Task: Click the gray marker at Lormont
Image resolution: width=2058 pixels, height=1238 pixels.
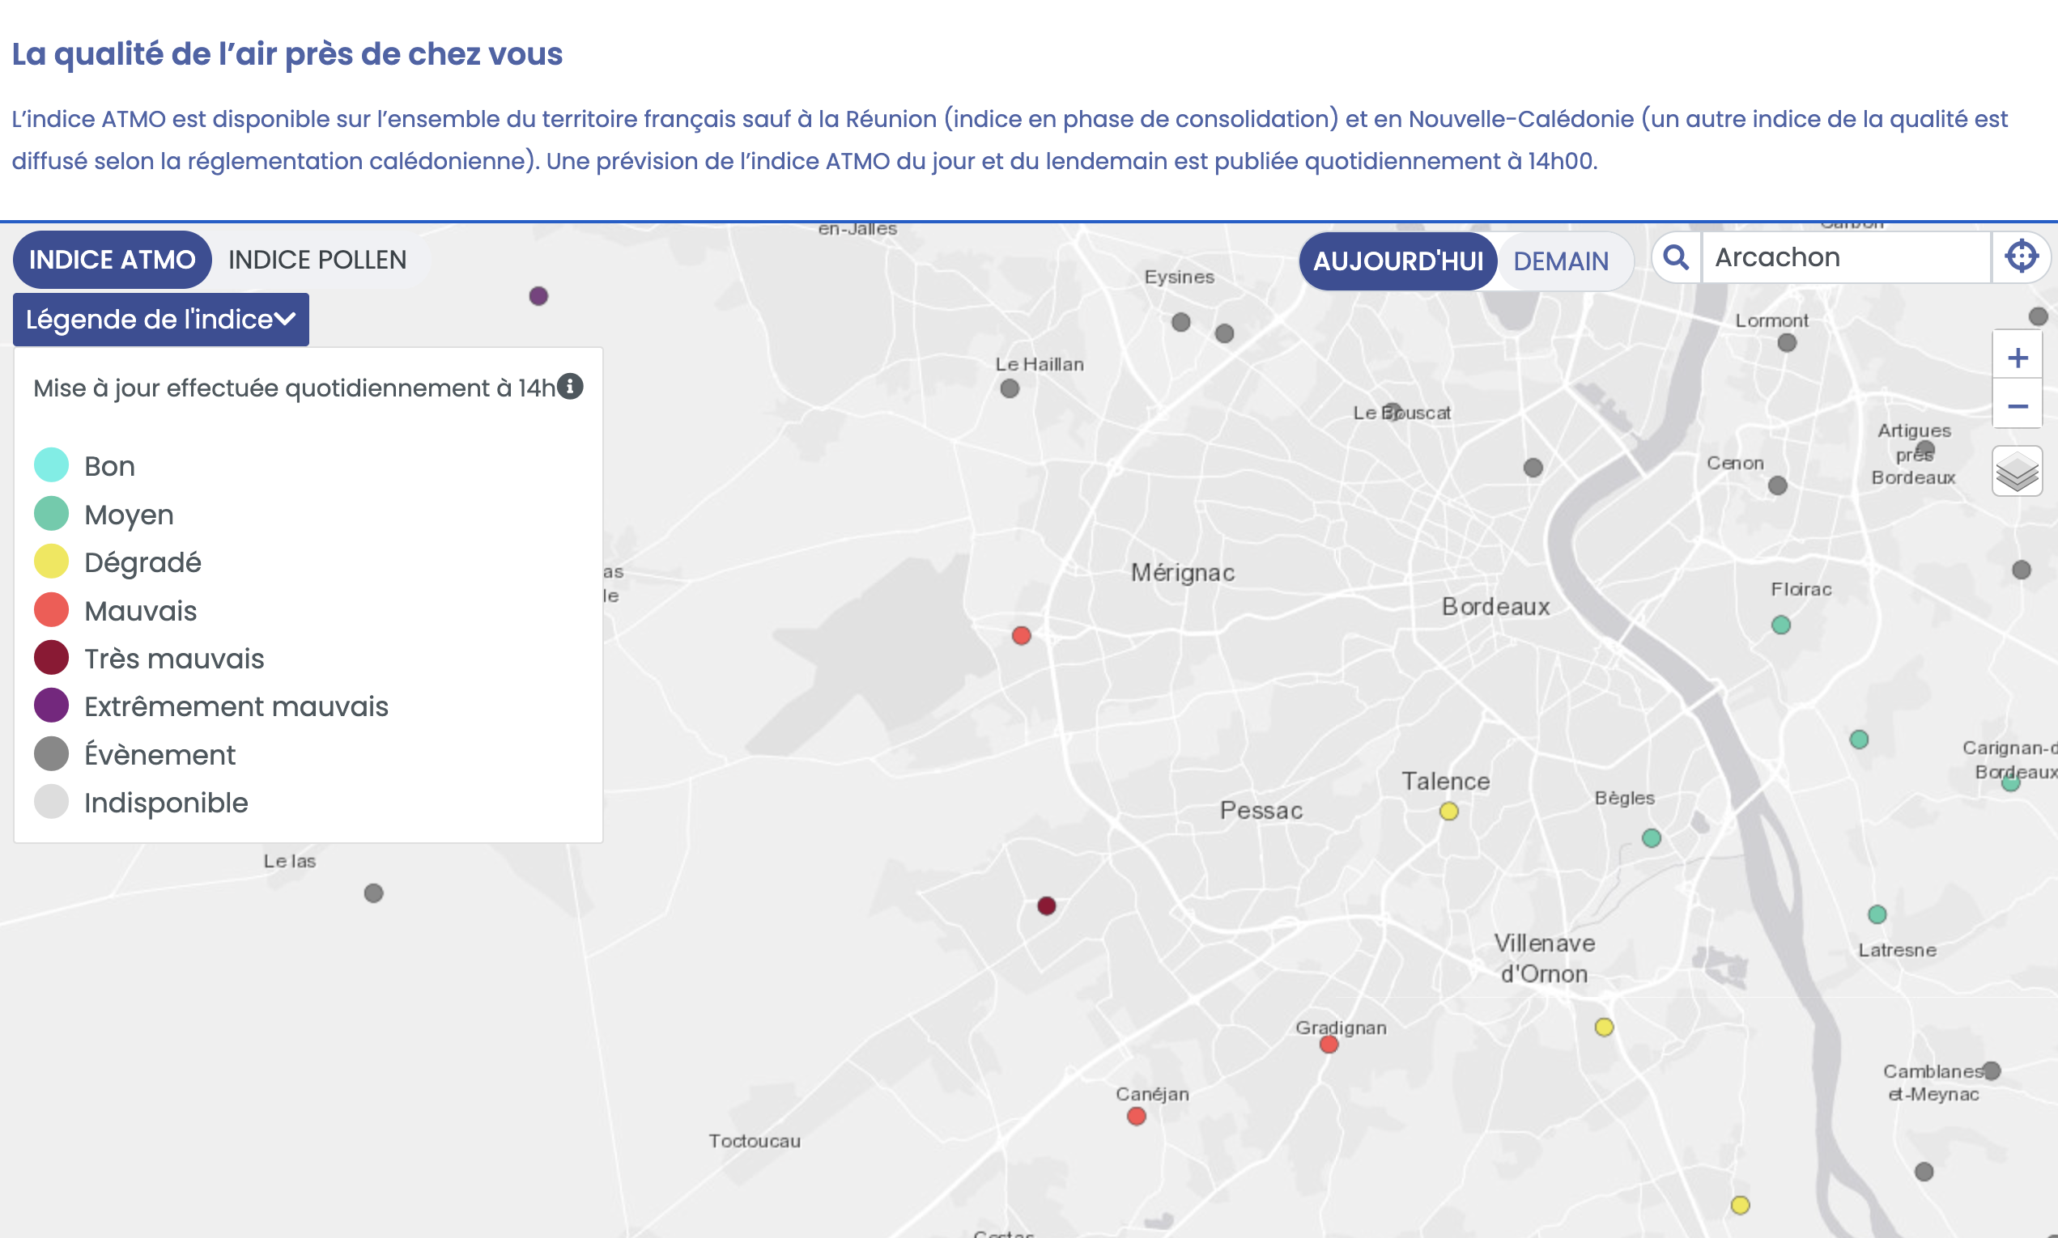Action: 1787,343
